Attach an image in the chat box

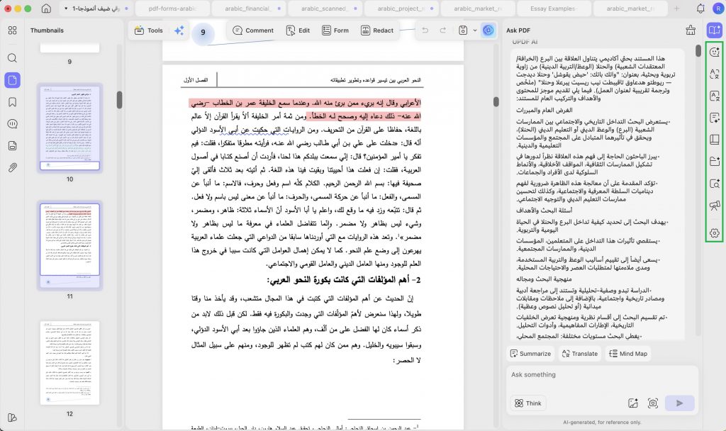coord(633,403)
